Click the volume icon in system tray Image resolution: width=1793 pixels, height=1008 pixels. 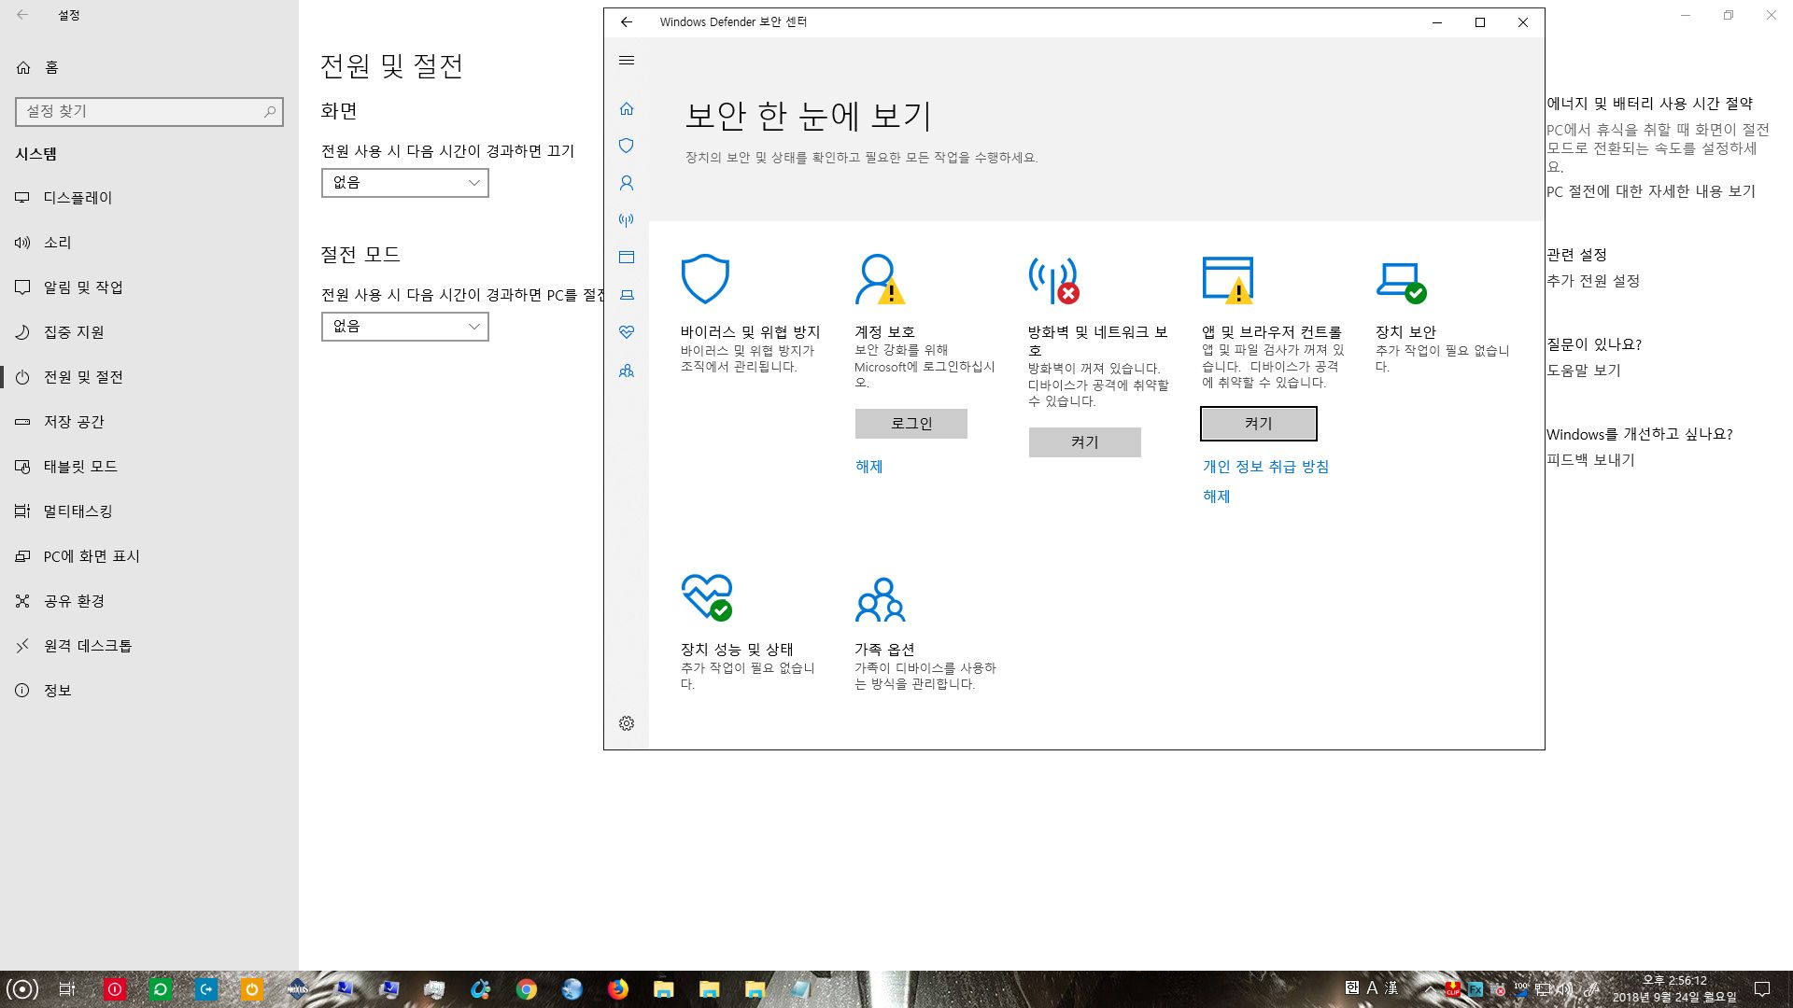click(1565, 989)
